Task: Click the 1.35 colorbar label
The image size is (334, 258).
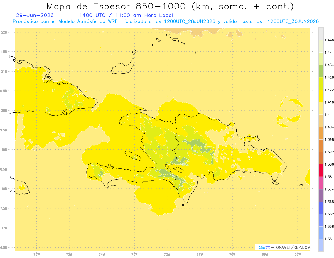Action: (328, 239)
